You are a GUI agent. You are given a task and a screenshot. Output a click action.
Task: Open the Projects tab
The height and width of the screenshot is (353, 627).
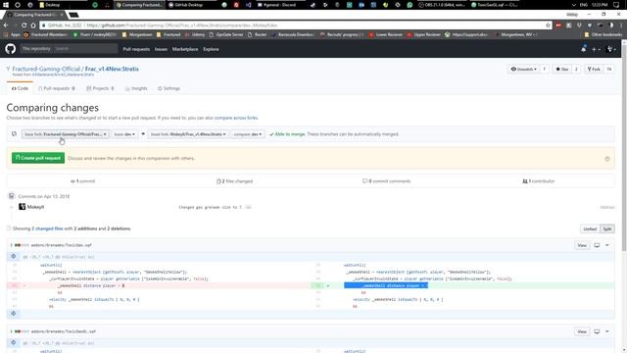[100, 88]
